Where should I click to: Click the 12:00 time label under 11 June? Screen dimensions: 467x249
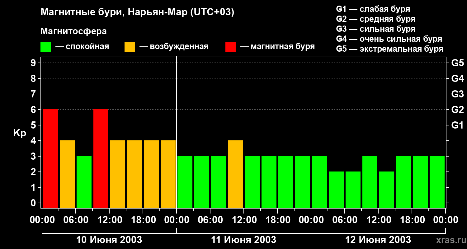pos(244,220)
